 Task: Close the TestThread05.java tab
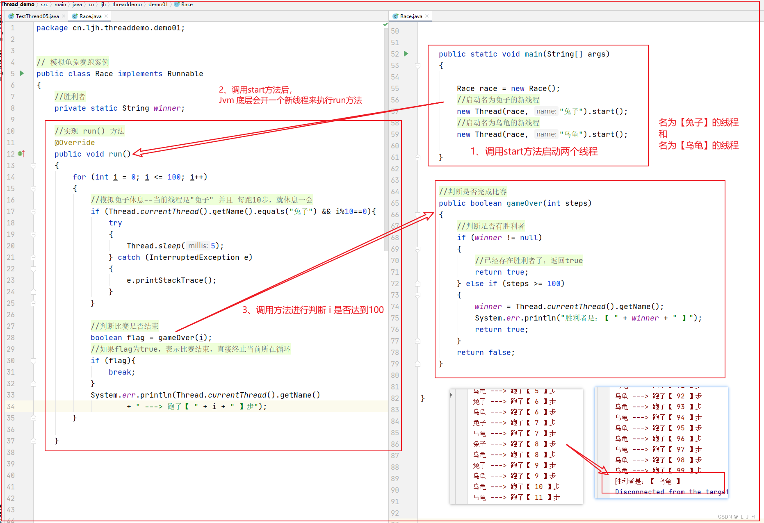(64, 16)
